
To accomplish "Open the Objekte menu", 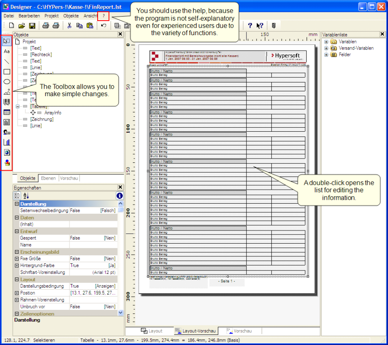I will (71, 16).
